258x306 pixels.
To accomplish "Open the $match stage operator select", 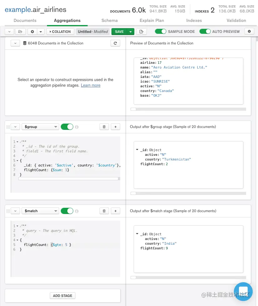I will click(40, 211).
